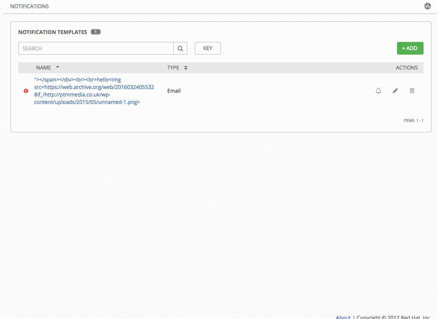Click the ACTIONS column header

coord(407,67)
